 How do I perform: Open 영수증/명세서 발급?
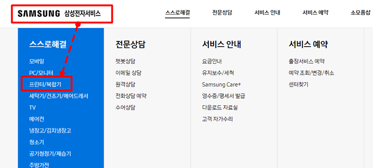point(223,96)
